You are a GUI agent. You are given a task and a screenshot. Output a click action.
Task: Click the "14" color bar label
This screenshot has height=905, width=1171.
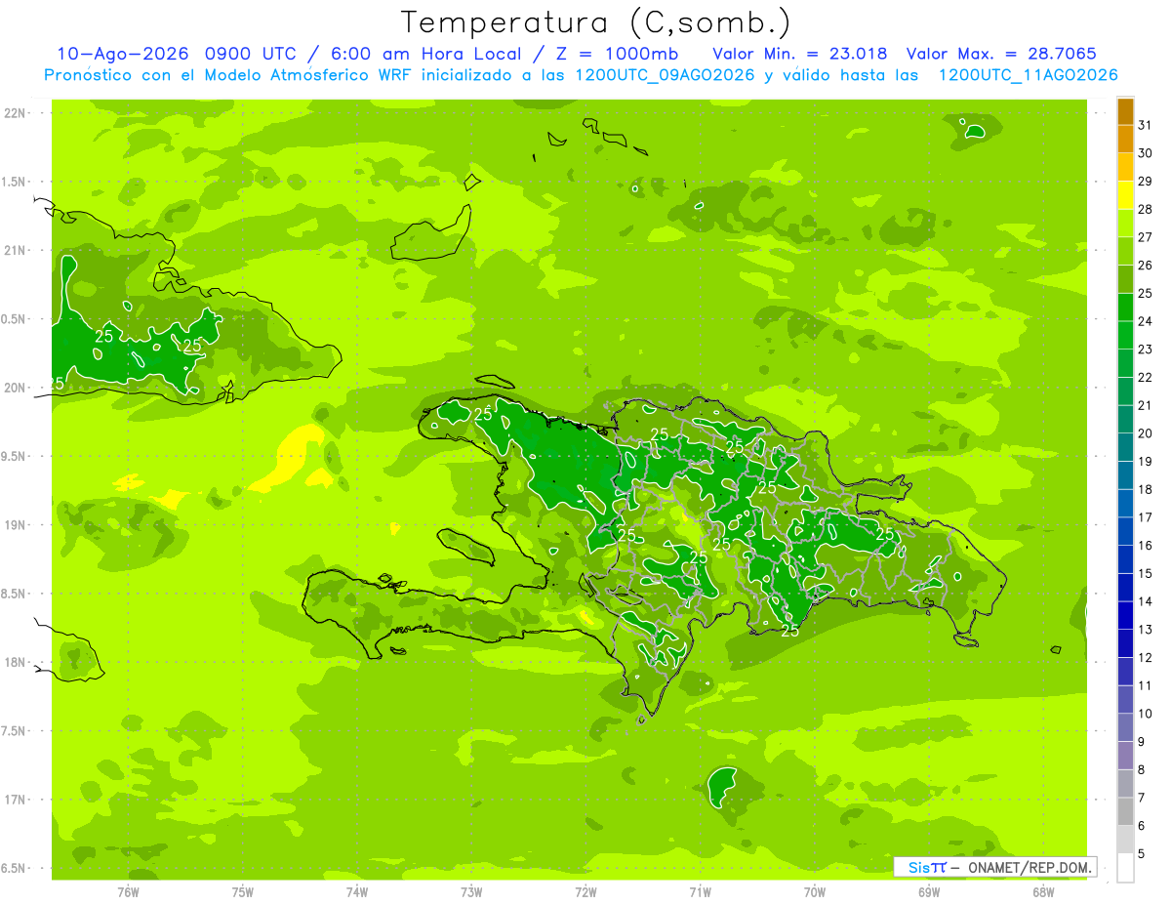pyautogui.click(x=1146, y=601)
